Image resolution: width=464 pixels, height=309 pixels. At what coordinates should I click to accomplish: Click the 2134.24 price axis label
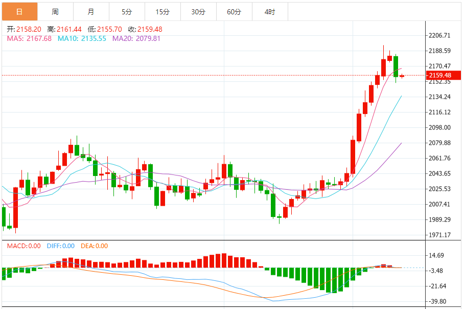(x=440, y=97)
